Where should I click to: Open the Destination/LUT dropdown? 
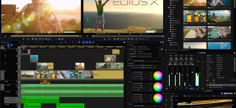(148, 49)
